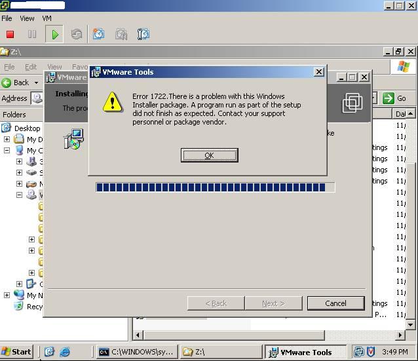Image resolution: width=418 pixels, height=361 pixels.
Task: Click the file list scroll up arrow
Action: 411,114
